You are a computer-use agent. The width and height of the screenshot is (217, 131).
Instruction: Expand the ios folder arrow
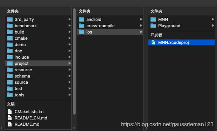click(x=141, y=32)
